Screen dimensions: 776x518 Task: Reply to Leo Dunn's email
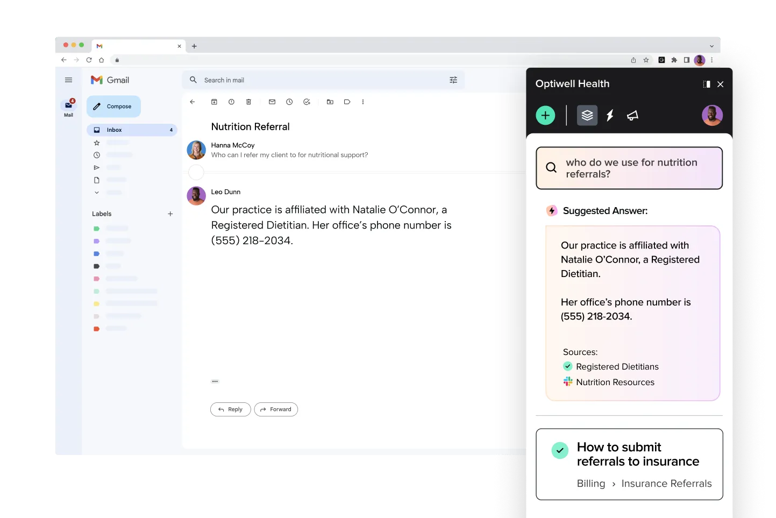pos(230,409)
